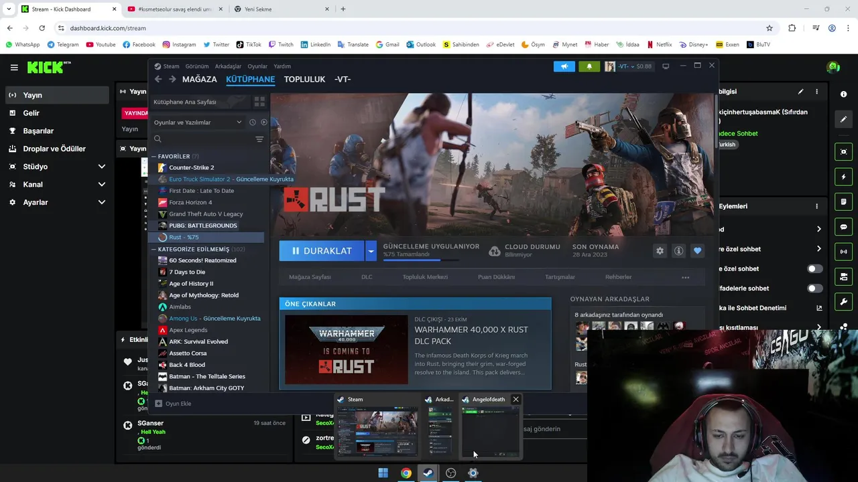Toggle the fadelerle sohbet switch

coord(814,289)
